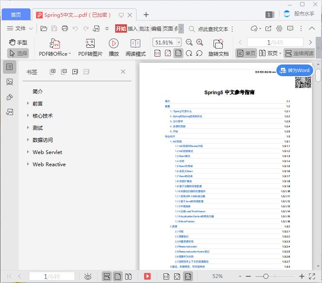The height and width of the screenshot is (283, 322).
Task: Expand the 测试 bookmark
Action: point(28,128)
